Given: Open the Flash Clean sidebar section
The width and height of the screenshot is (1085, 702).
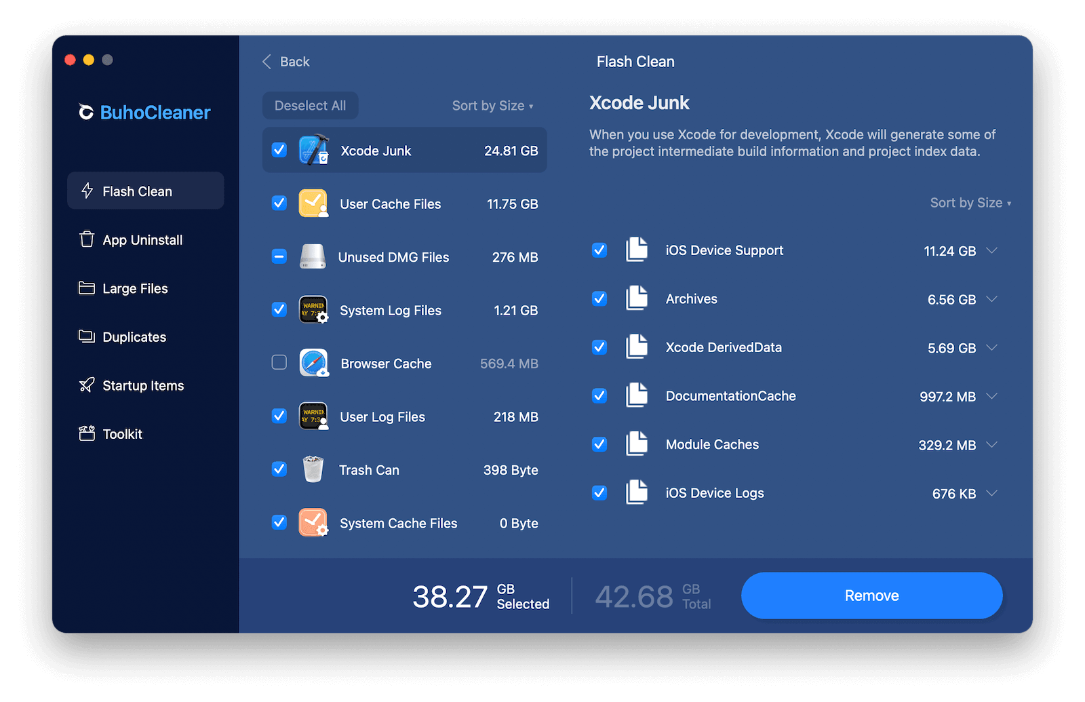Looking at the screenshot, I should pos(145,191).
